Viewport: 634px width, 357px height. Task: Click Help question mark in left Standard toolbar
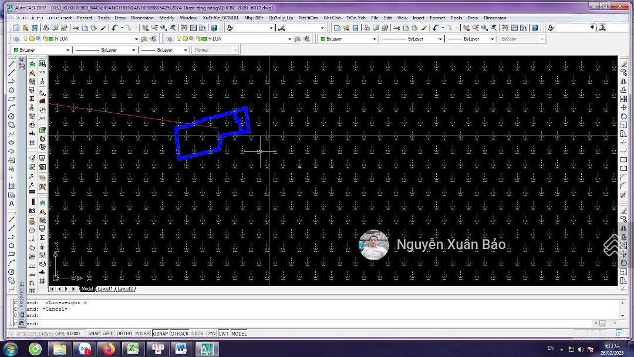(214, 28)
